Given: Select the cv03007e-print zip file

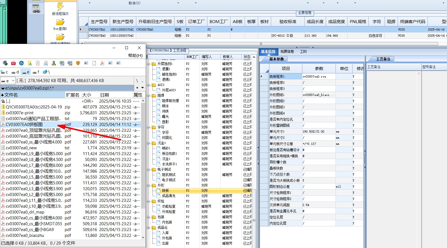Looking at the screenshot, I should [71, 113].
